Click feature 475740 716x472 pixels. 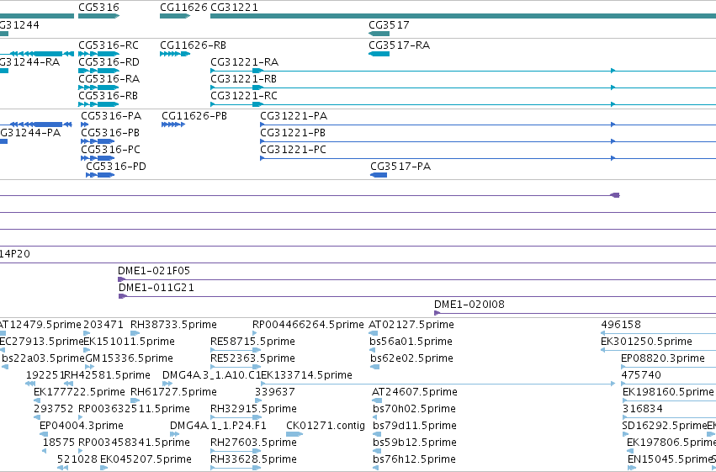click(x=641, y=375)
